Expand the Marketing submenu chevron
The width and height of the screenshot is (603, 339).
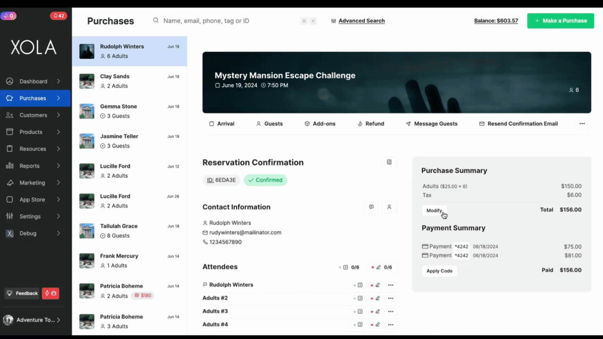click(58, 182)
